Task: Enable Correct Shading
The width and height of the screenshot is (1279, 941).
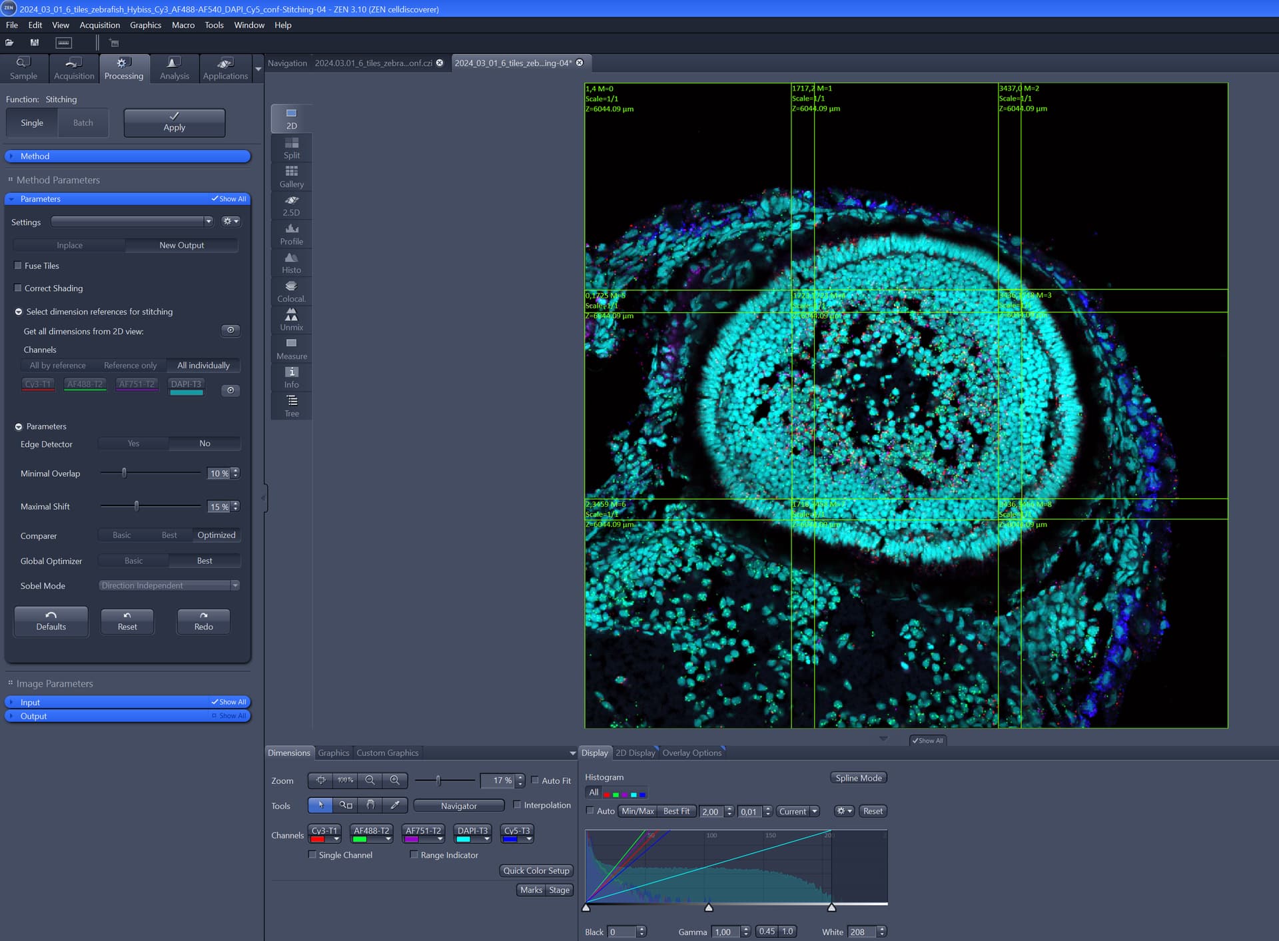Action: (18, 288)
